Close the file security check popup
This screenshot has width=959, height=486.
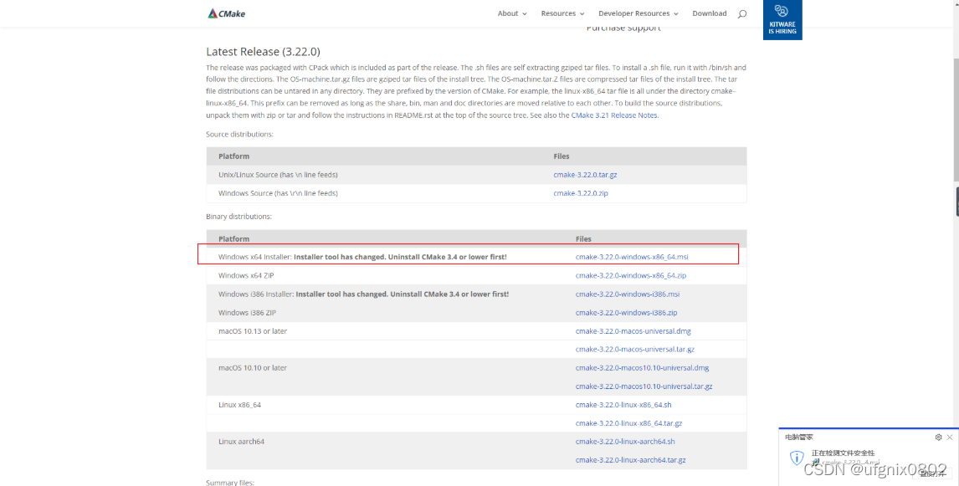click(949, 437)
